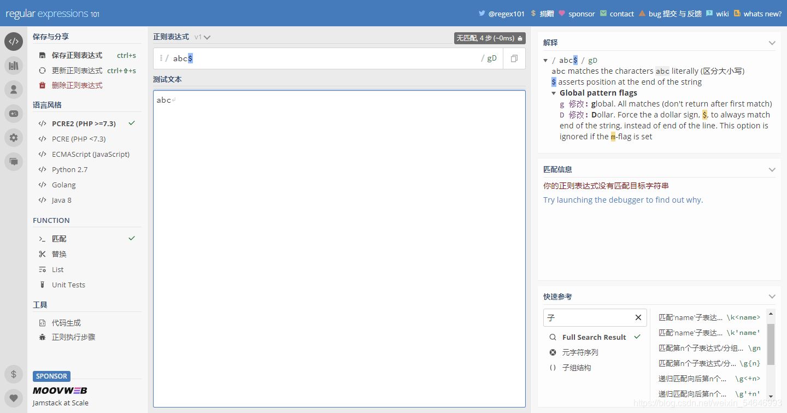Collapse the 快速参考 quick reference panel
Screen dimensions: 787x413
(x=772, y=297)
